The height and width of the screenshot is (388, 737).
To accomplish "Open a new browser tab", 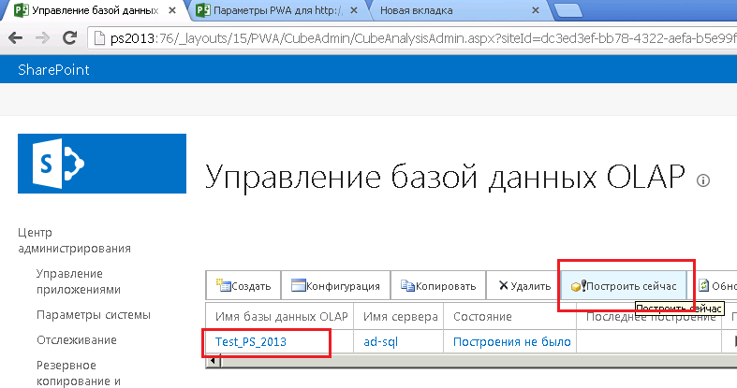I will [x=568, y=10].
